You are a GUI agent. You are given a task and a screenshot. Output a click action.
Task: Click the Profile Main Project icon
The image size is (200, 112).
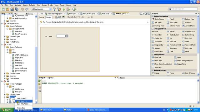(x=74, y=9)
